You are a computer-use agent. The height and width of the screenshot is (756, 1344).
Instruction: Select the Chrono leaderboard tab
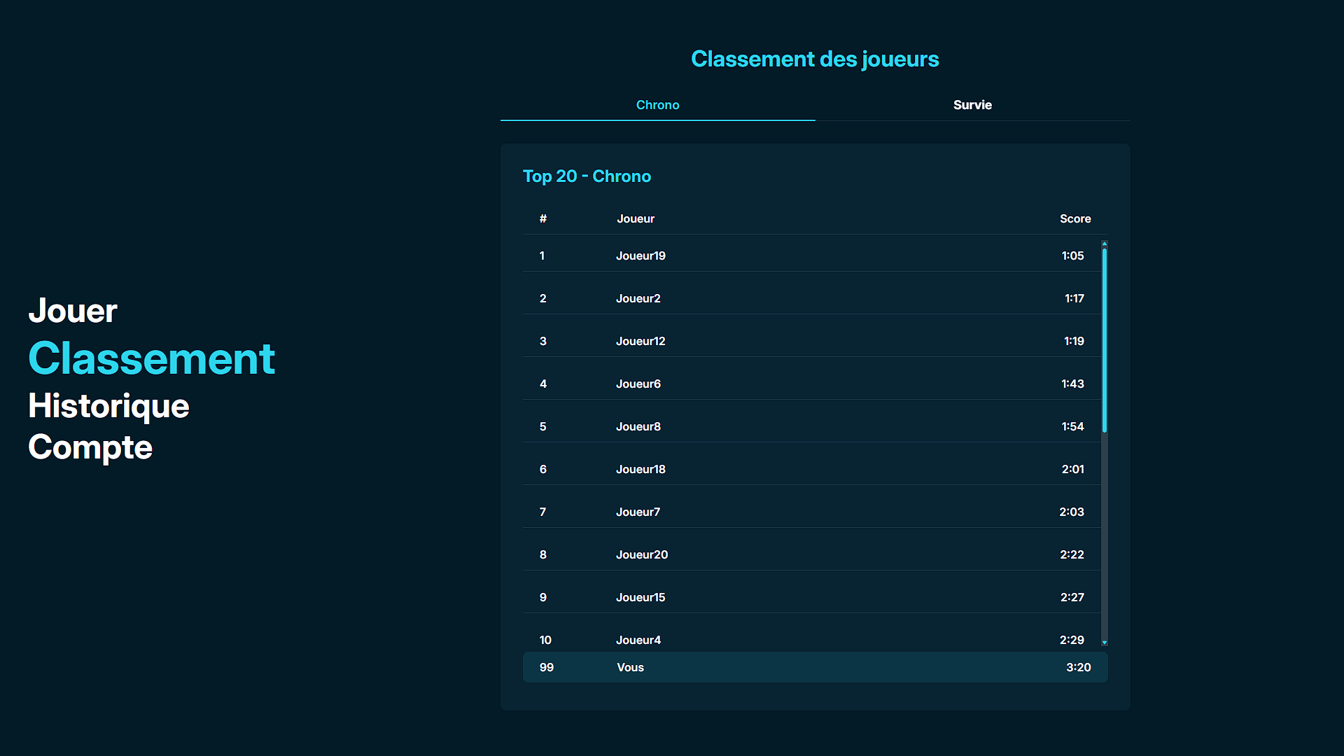(x=657, y=105)
